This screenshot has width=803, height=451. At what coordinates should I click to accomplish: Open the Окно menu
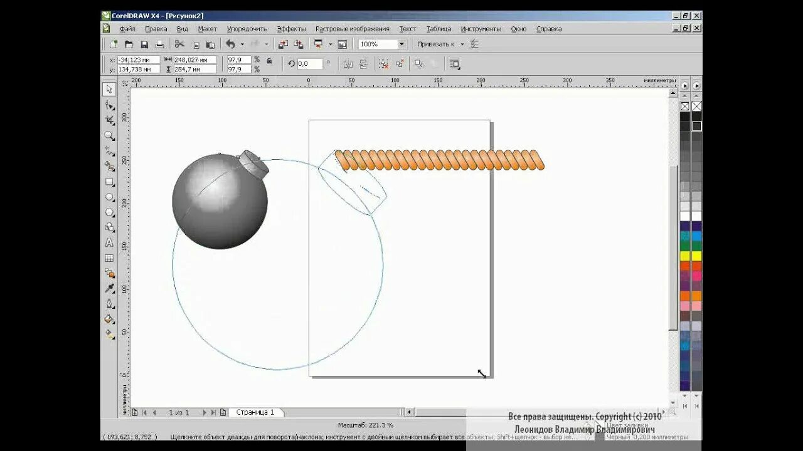click(x=518, y=29)
